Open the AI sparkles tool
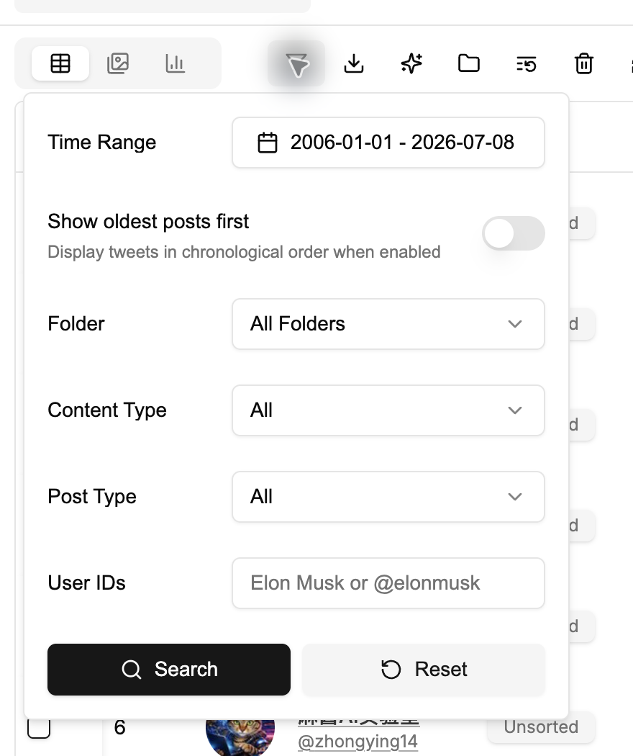 (x=411, y=63)
